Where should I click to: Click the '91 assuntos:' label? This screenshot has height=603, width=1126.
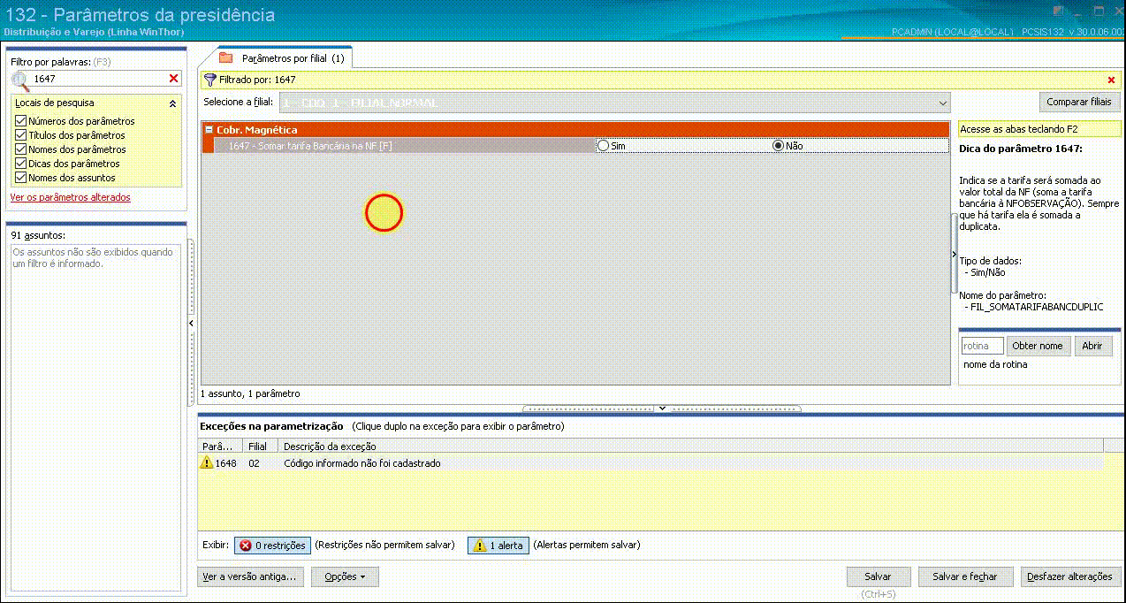(x=38, y=235)
